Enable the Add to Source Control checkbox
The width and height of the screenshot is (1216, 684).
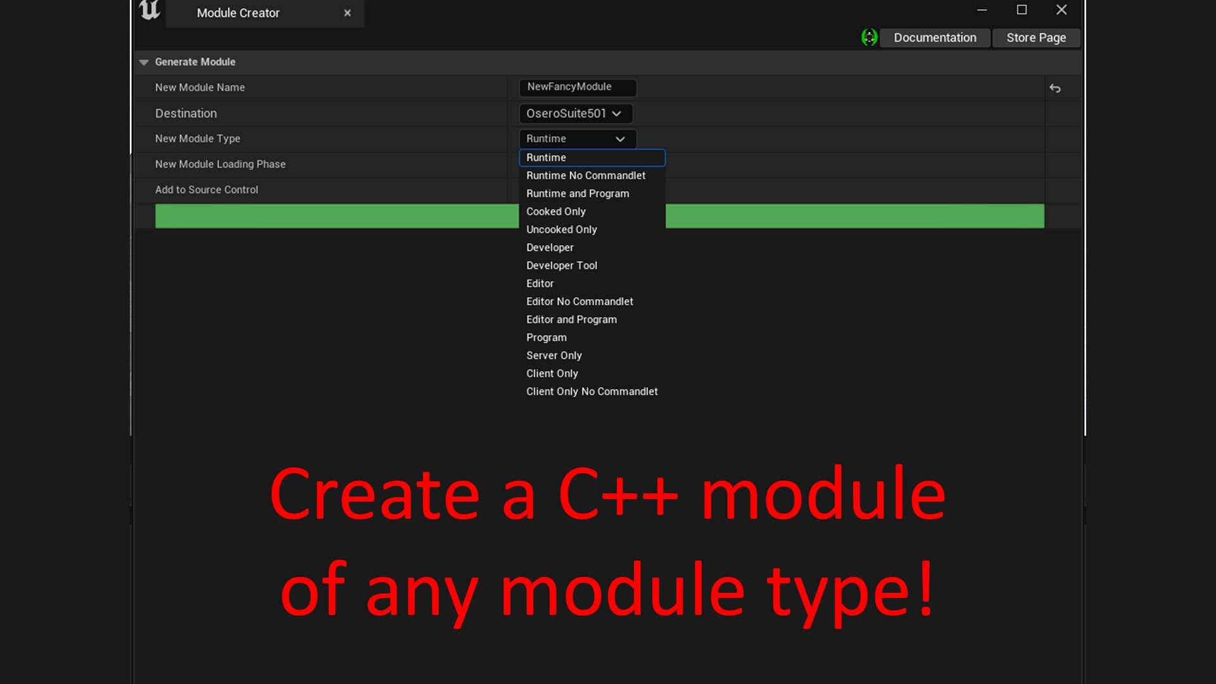coord(526,190)
